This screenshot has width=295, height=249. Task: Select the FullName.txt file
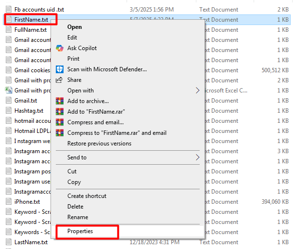pos(30,30)
